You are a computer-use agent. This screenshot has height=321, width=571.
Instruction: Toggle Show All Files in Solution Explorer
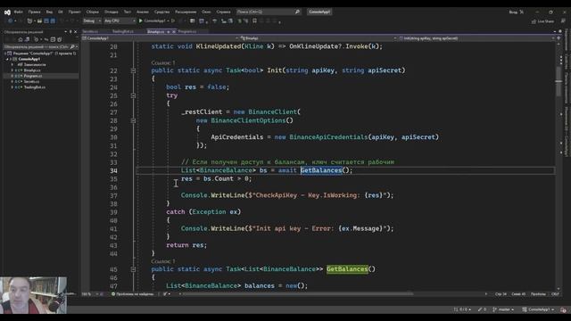60,39
